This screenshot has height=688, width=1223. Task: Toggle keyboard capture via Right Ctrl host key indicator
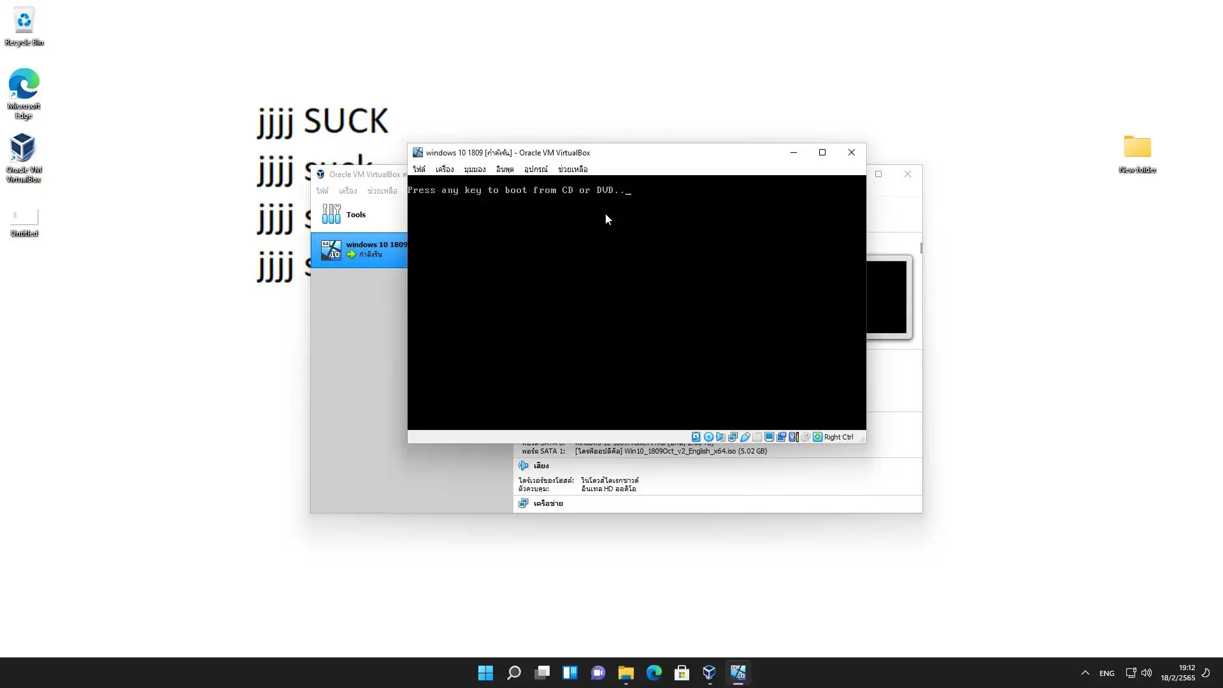(x=838, y=437)
